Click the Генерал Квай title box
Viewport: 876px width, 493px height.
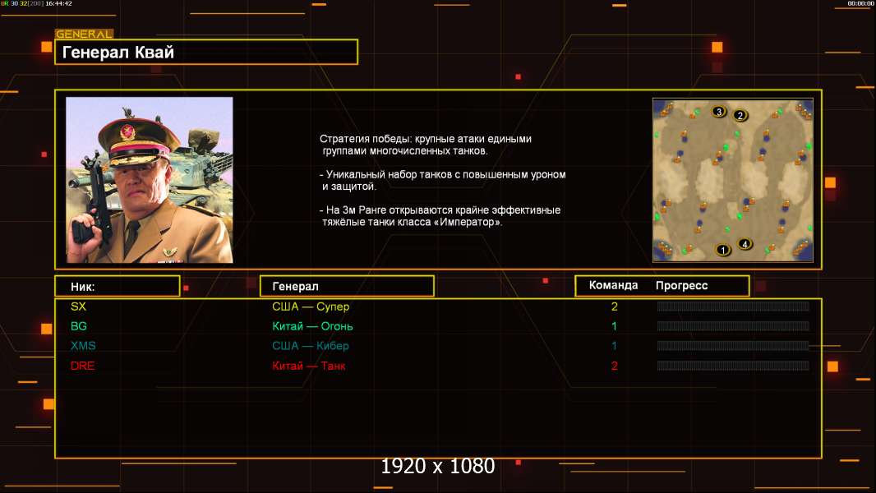point(206,52)
